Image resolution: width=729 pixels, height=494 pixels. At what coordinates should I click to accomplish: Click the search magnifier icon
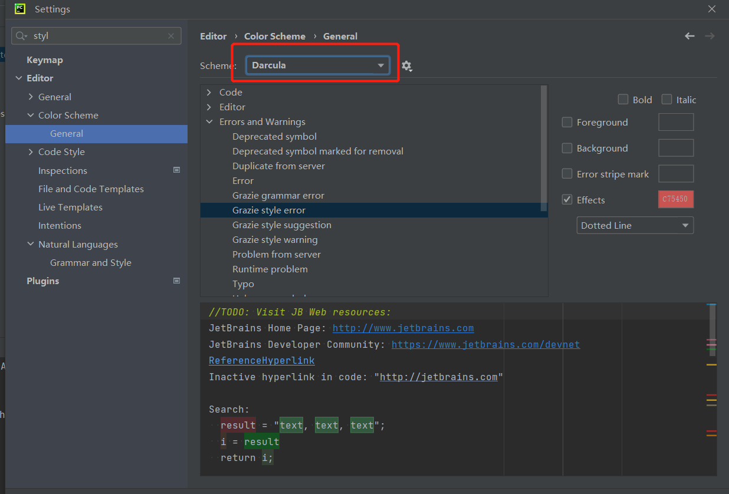tap(21, 36)
